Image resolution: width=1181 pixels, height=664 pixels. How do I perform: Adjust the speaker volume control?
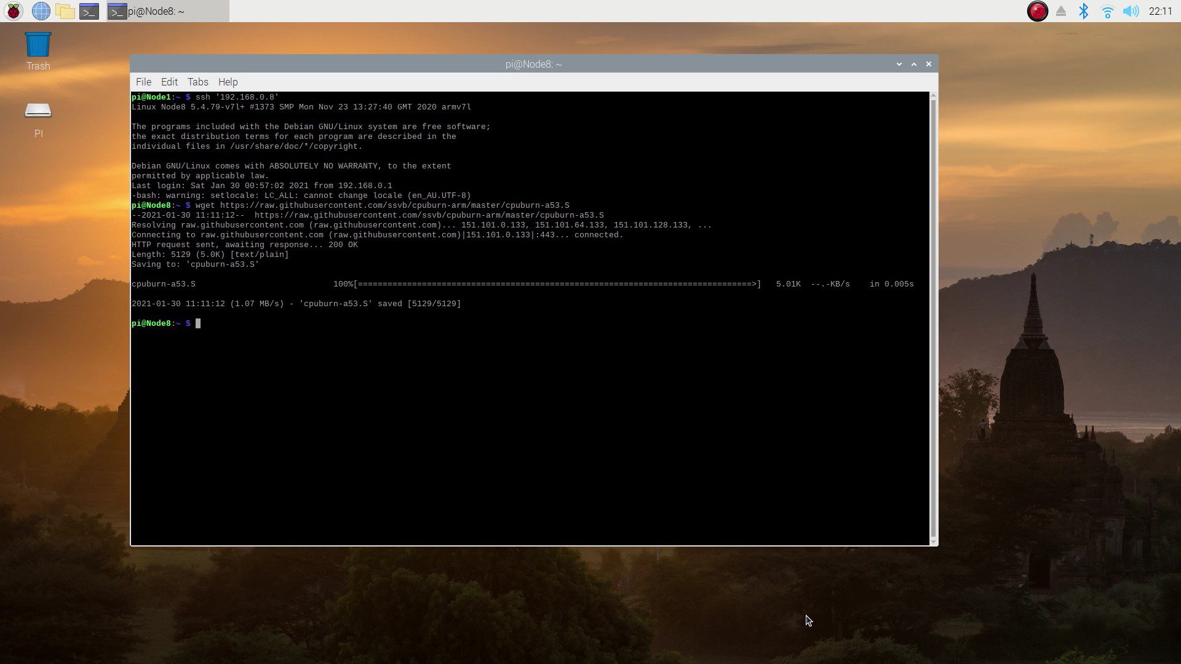click(1132, 10)
